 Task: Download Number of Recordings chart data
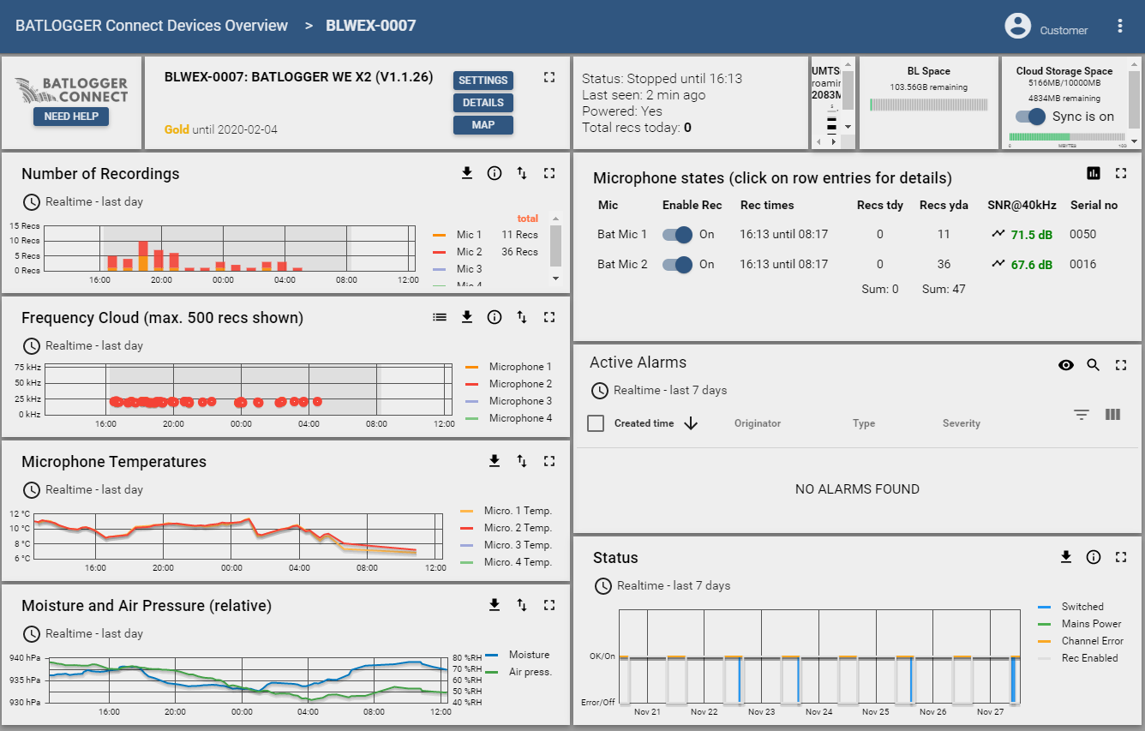pyautogui.click(x=467, y=173)
